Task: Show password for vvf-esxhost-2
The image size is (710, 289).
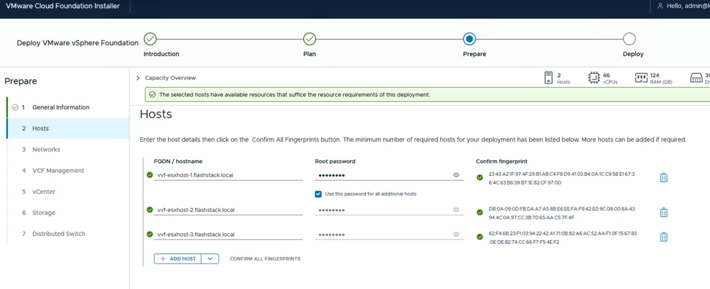Action: click(x=456, y=210)
